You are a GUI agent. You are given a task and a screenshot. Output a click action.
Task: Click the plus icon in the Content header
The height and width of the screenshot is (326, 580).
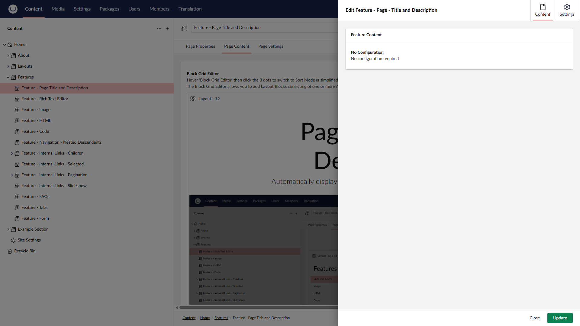[x=167, y=29]
